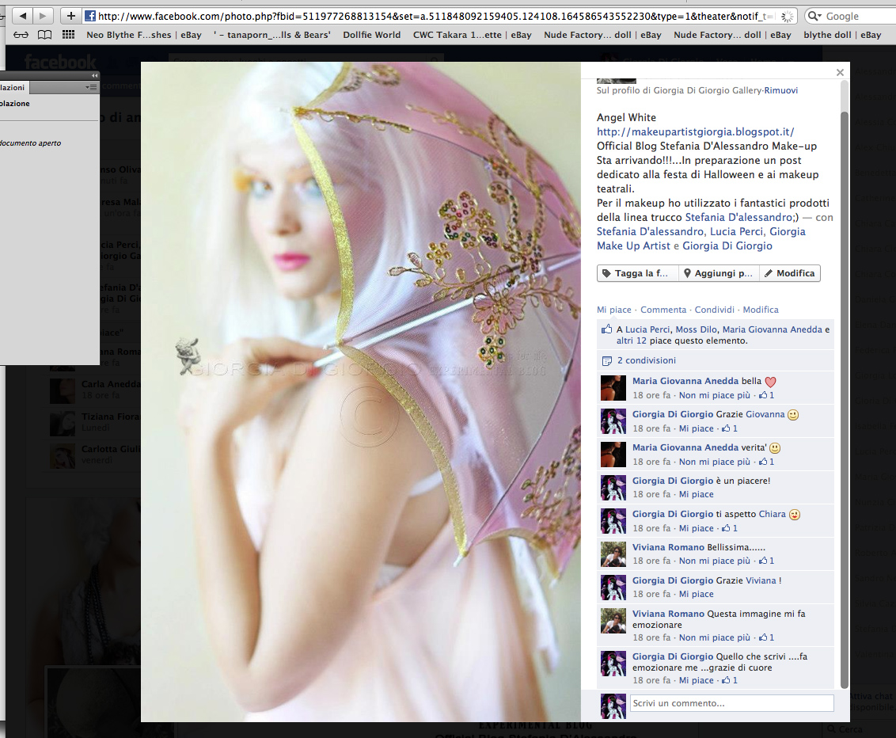Open Stefania D'alessandro product line link
The image size is (896, 738).
738,217
